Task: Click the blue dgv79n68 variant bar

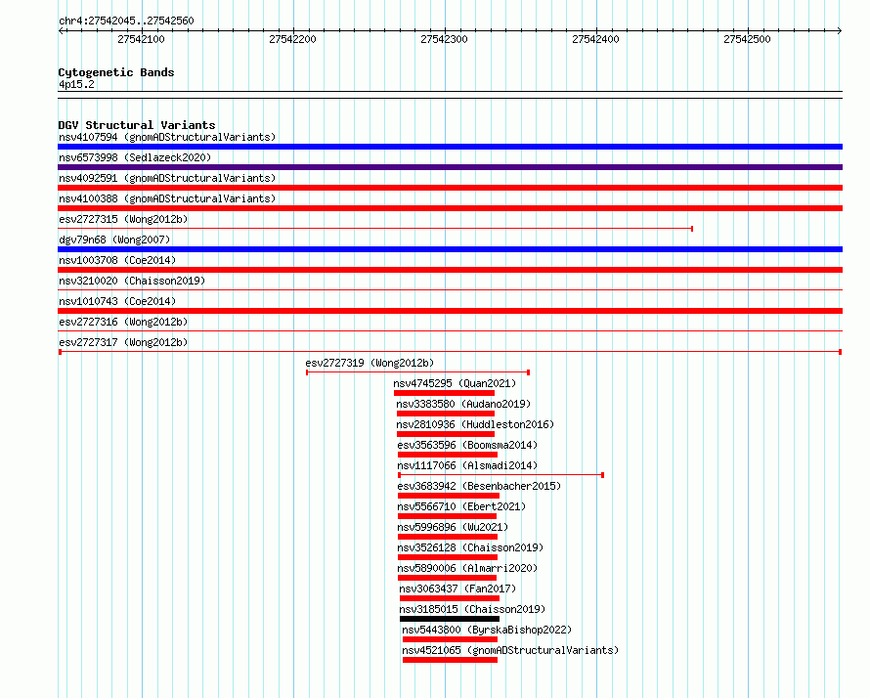Action: 450,249
